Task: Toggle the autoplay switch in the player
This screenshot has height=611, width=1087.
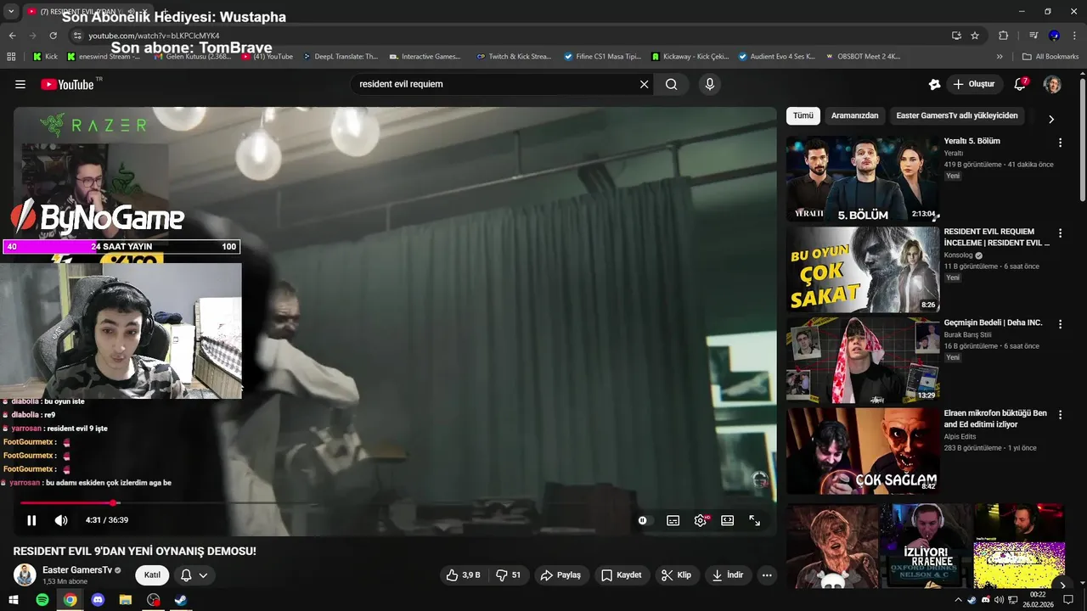Action: pyautogui.click(x=645, y=520)
